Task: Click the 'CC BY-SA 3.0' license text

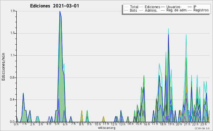Action: (x=202, y=128)
